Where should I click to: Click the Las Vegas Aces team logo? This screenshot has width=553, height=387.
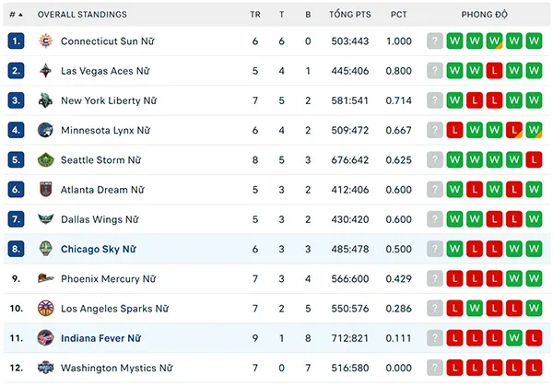coord(45,71)
